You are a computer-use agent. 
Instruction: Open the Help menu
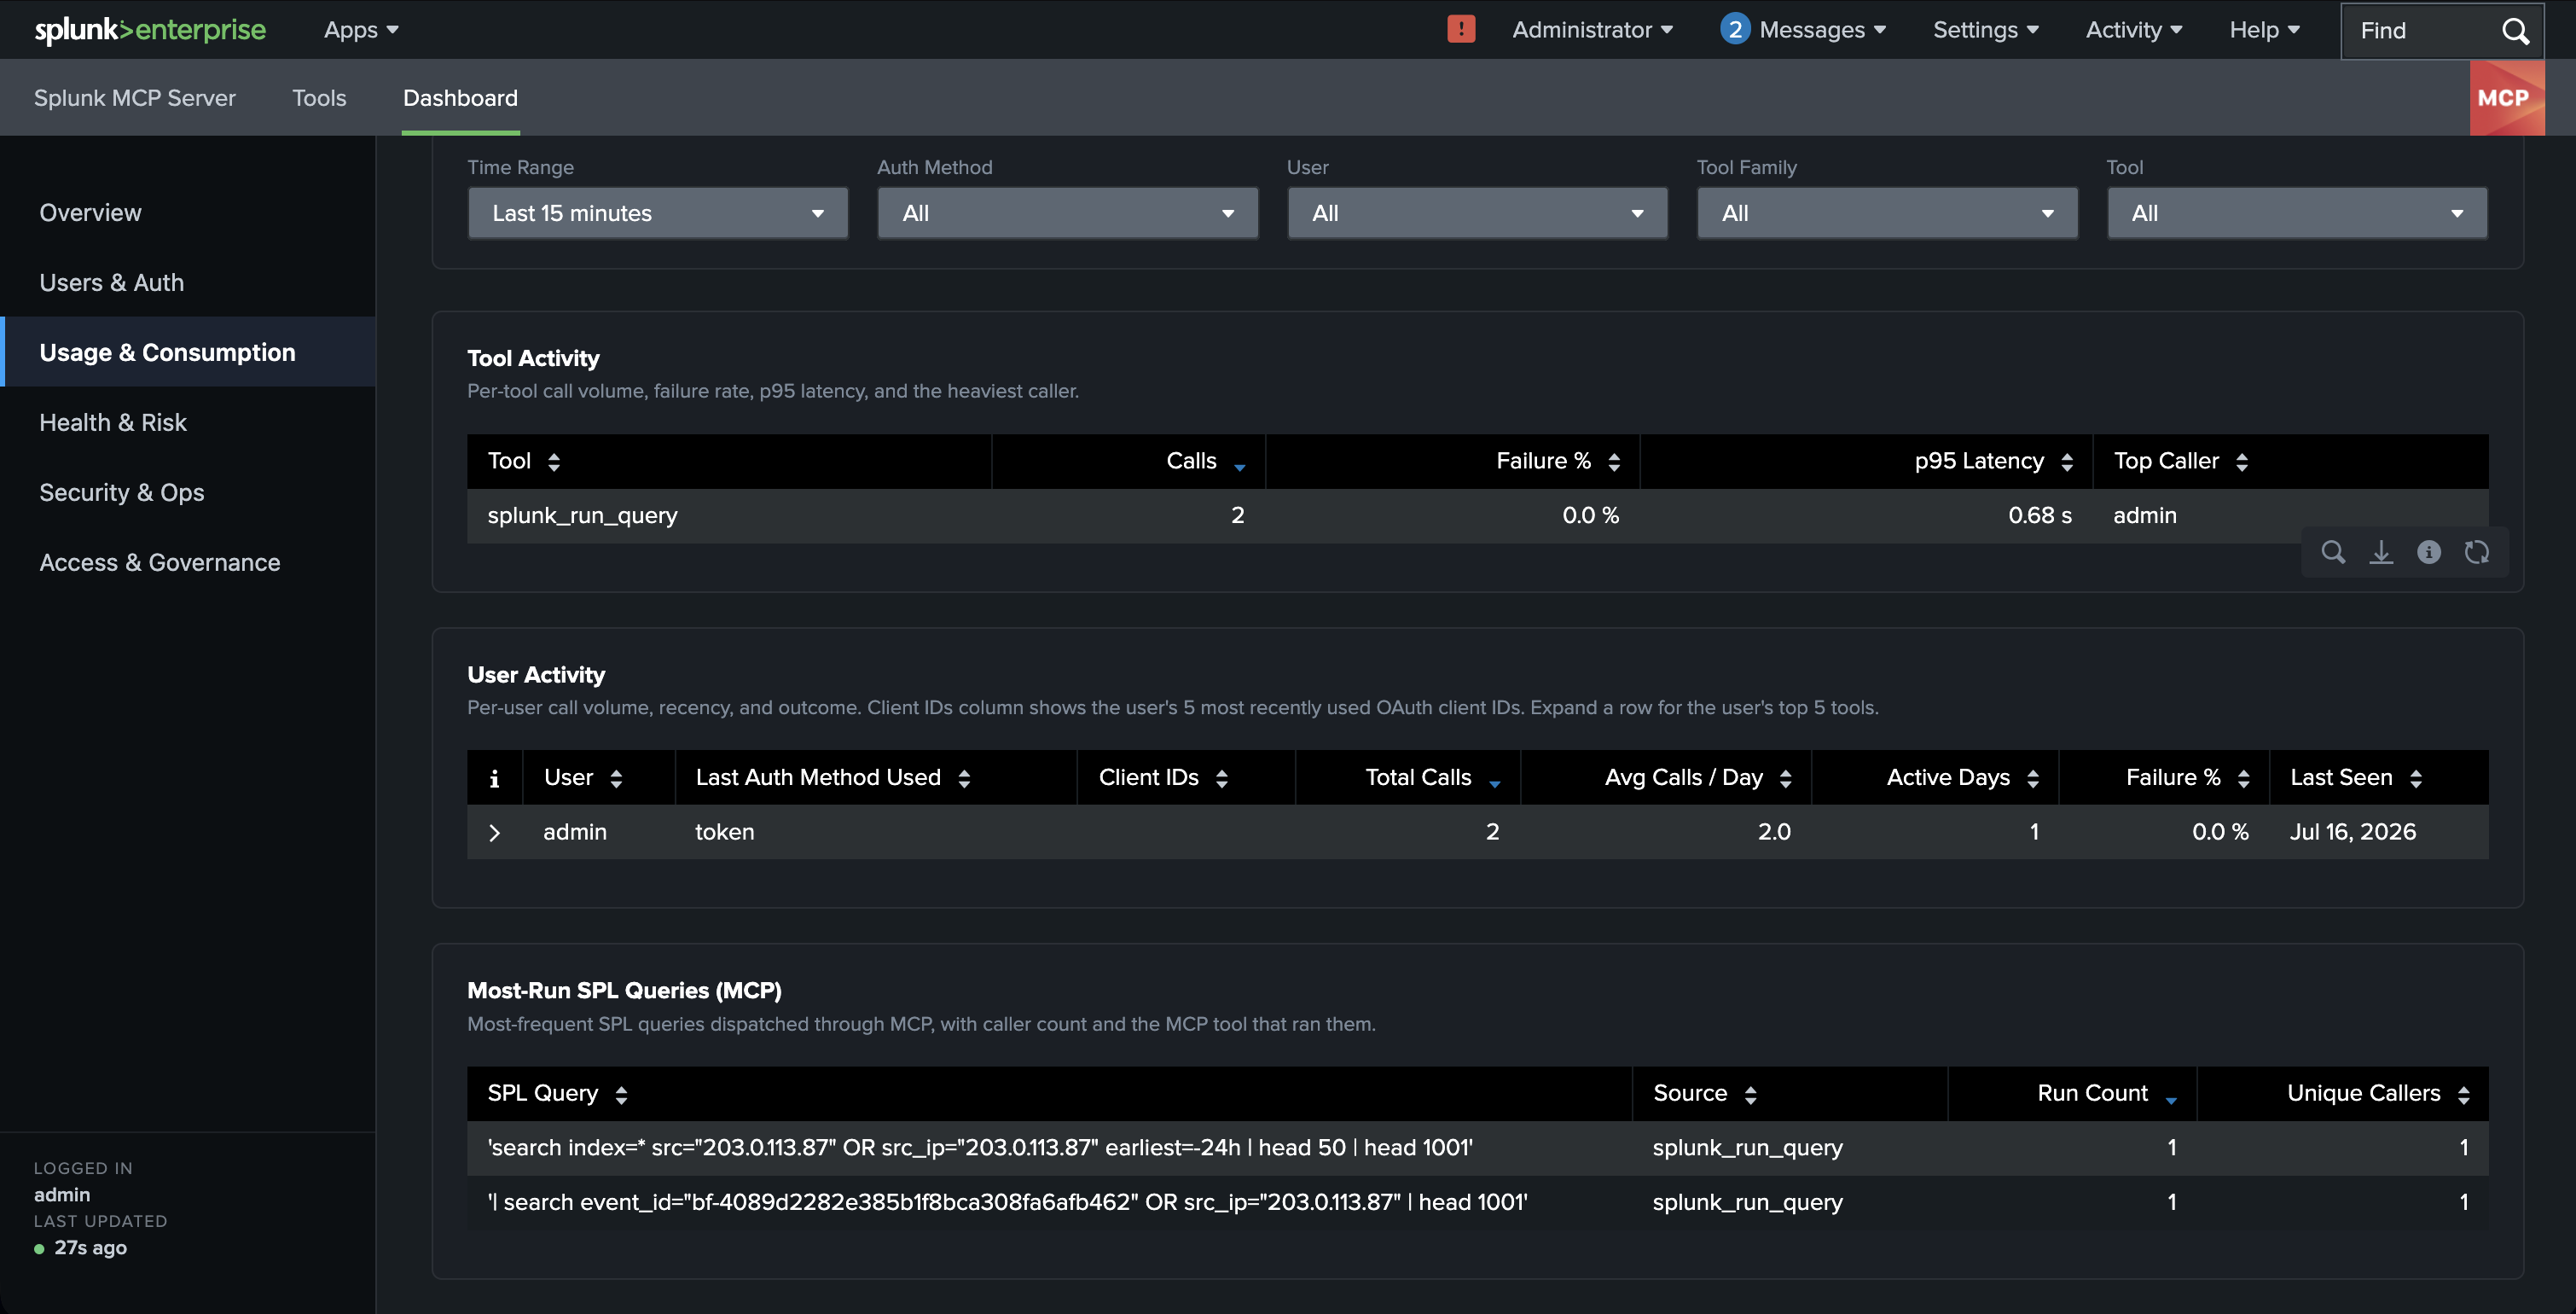pos(2264,30)
